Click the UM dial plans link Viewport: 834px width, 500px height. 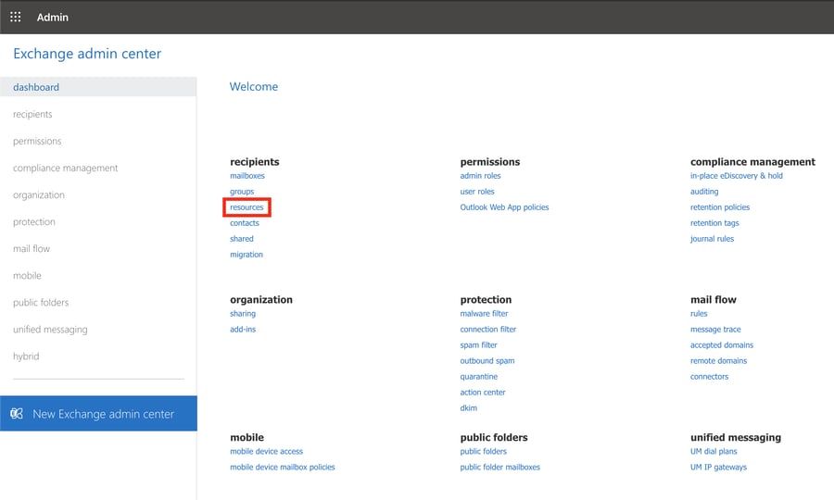[713, 452]
